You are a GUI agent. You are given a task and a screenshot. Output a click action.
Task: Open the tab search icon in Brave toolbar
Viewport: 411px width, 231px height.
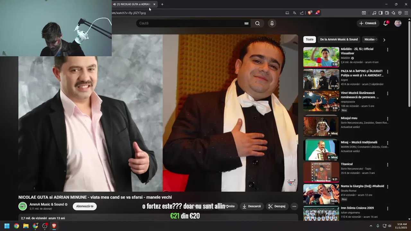pos(364,13)
